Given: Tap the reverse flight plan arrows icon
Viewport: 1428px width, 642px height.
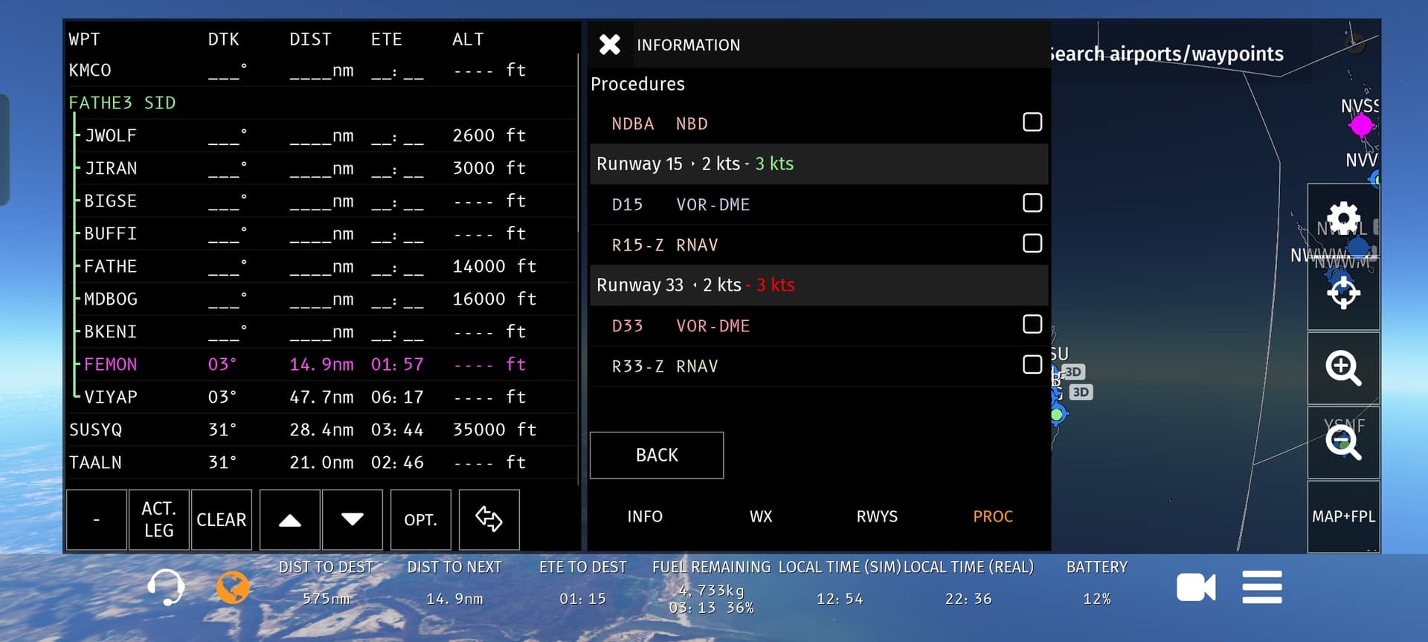Looking at the screenshot, I should [489, 519].
